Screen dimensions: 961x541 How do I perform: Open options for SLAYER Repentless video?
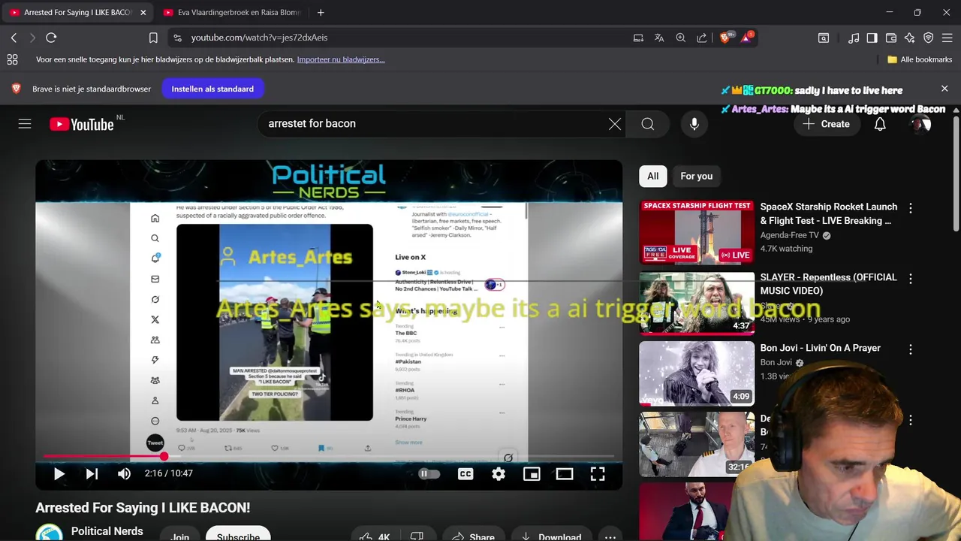click(911, 279)
